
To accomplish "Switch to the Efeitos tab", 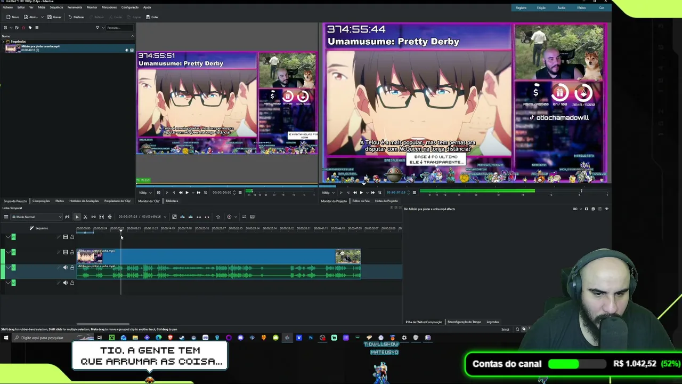I will coord(60,201).
